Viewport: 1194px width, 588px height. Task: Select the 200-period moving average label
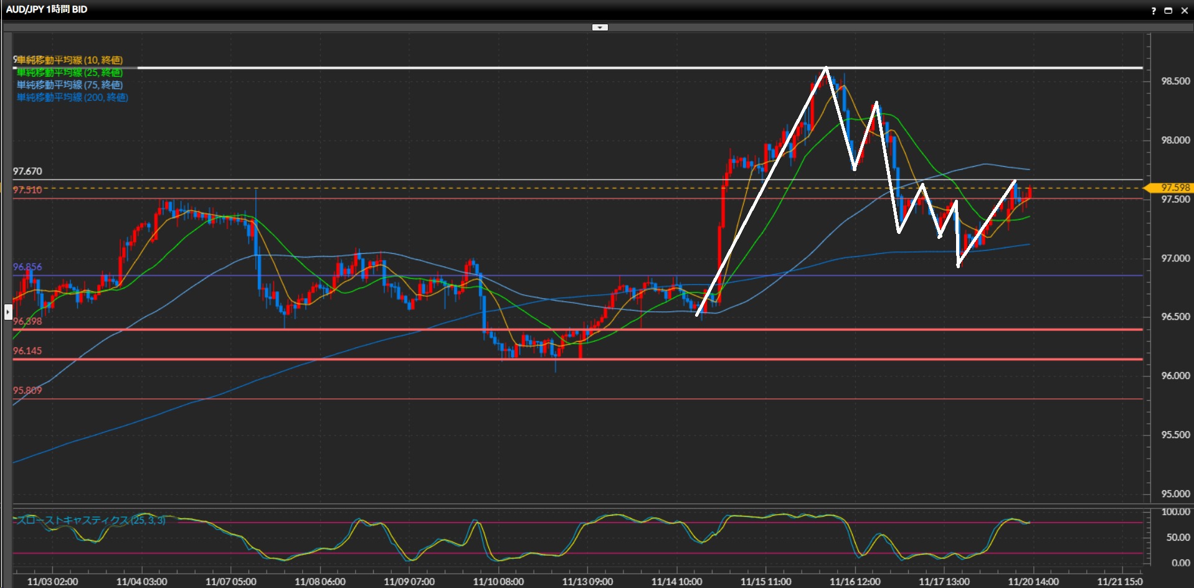pos(72,97)
